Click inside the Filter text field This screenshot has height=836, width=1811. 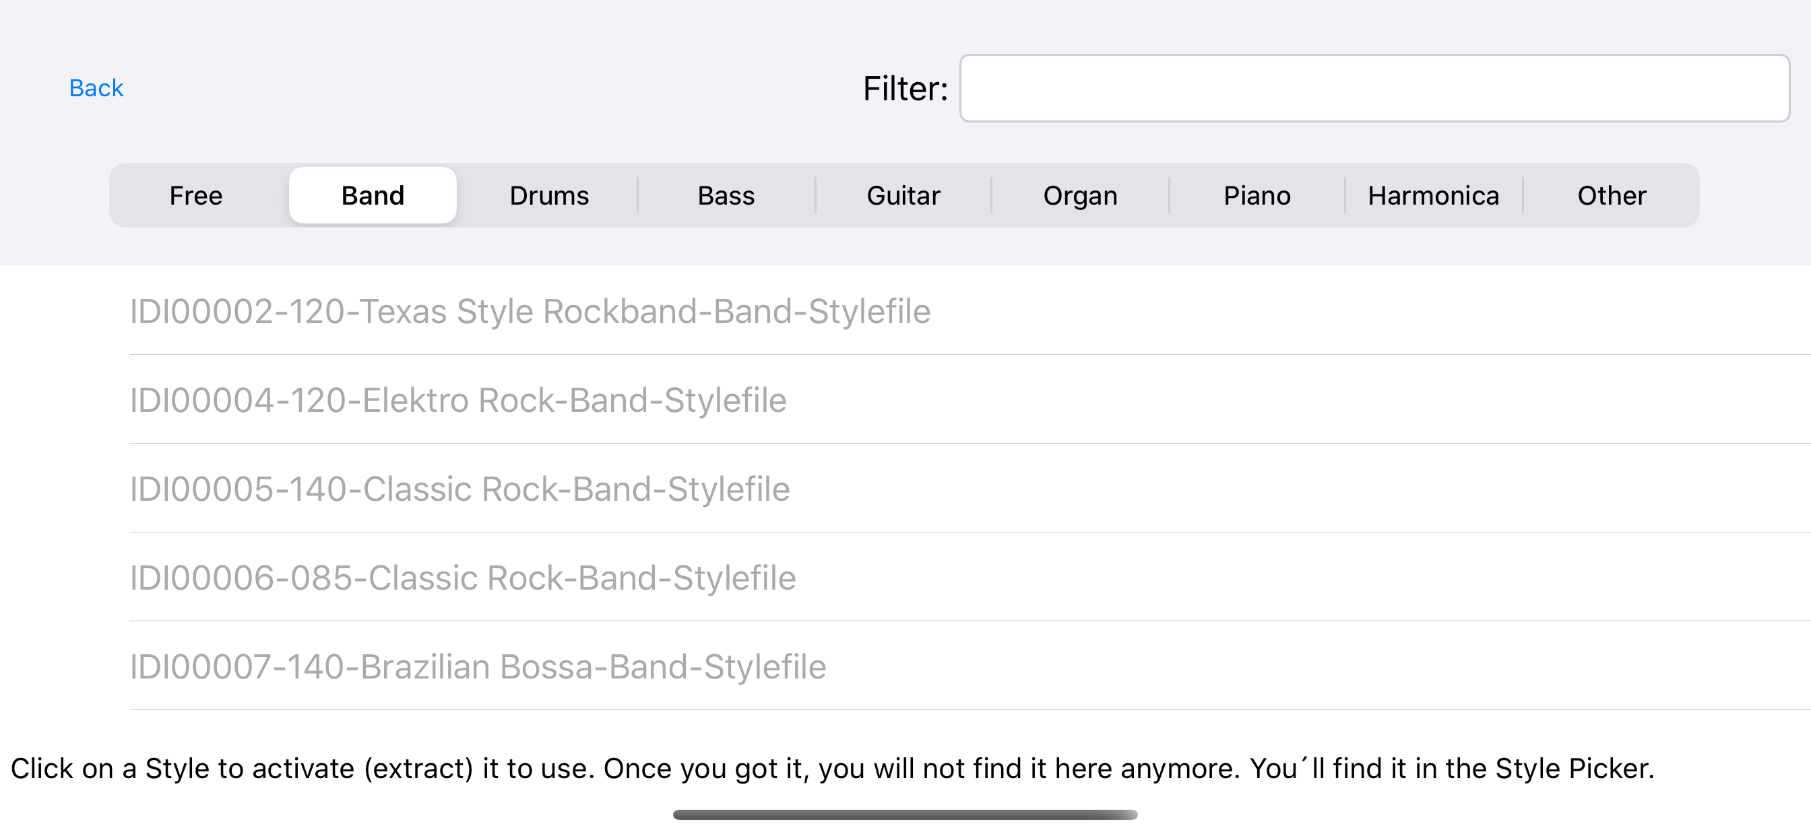tap(1374, 88)
